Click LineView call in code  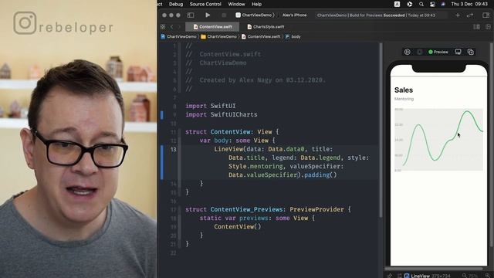[x=228, y=149]
